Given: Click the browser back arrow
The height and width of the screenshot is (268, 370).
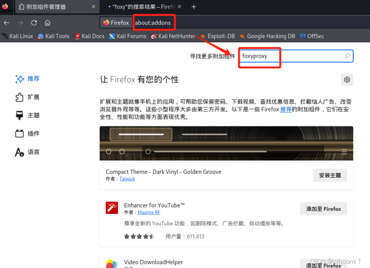Looking at the screenshot, I should coord(6,23).
